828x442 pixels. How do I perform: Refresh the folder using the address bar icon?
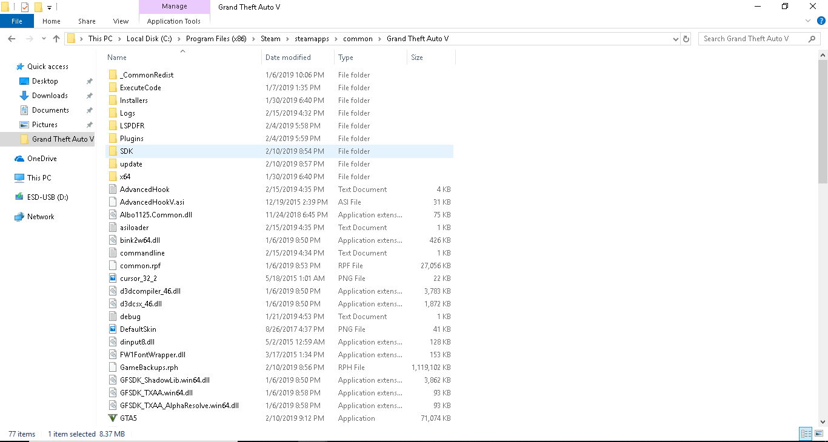pyautogui.click(x=686, y=39)
